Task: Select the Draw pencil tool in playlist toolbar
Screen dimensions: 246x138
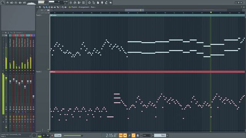Action: pos(44,7)
